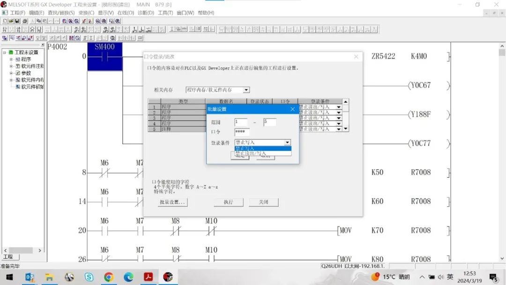Image resolution: width=506 pixels, height=285 pixels.
Task: Click the 口令 password input field
Action: pos(242,132)
